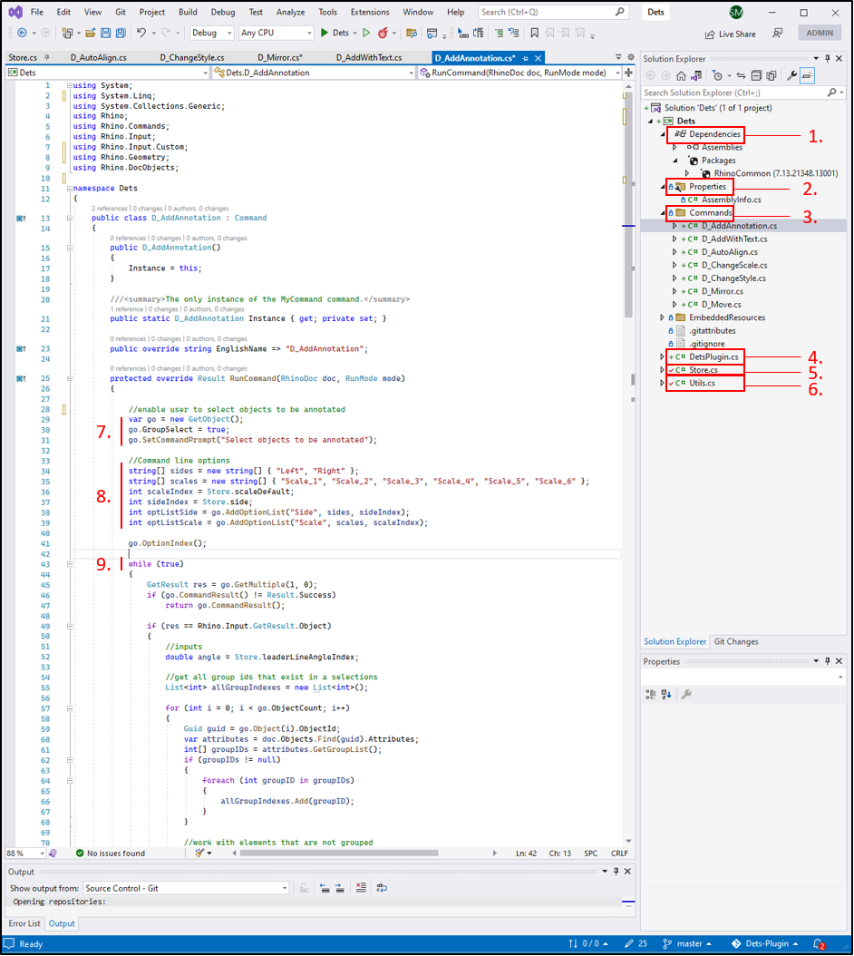Open the Debug configuration dropdown
The height and width of the screenshot is (956, 854).
pyautogui.click(x=210, y=33)
